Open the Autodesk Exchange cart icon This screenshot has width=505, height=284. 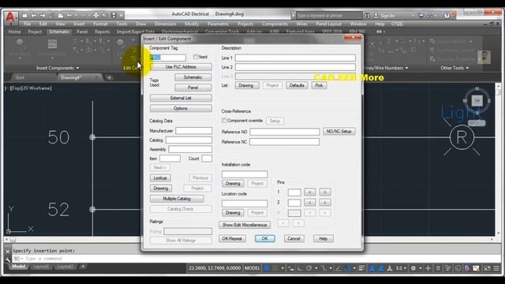(421, 16)
